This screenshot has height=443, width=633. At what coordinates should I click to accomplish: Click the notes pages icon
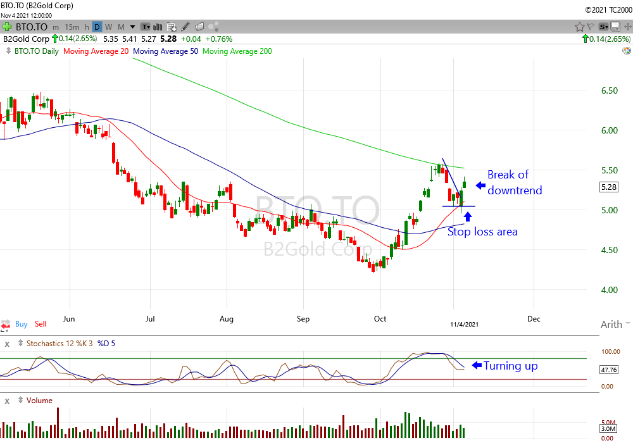click(x=199, y=27)
